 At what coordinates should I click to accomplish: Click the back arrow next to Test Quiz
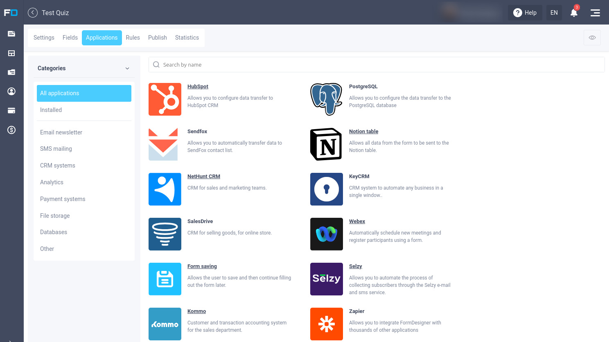coord(33,13)
